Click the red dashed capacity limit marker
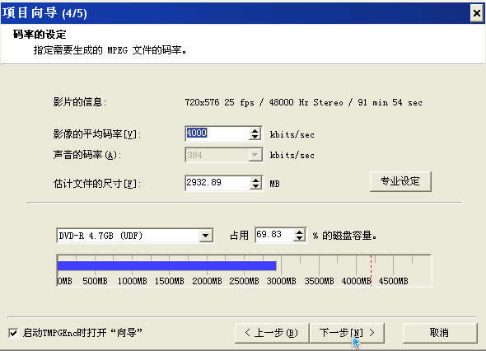The height and width of the screenshot is (351, 486). 371,270
